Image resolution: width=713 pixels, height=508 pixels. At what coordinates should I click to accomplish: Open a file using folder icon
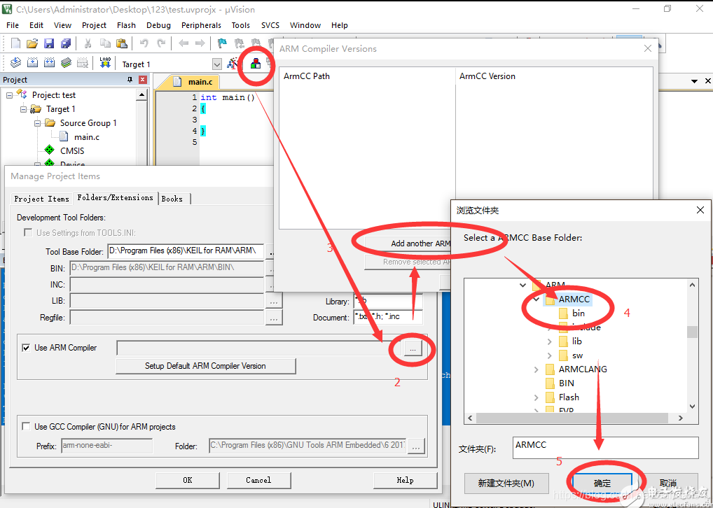pyautogui.click(x=32, y=43)
